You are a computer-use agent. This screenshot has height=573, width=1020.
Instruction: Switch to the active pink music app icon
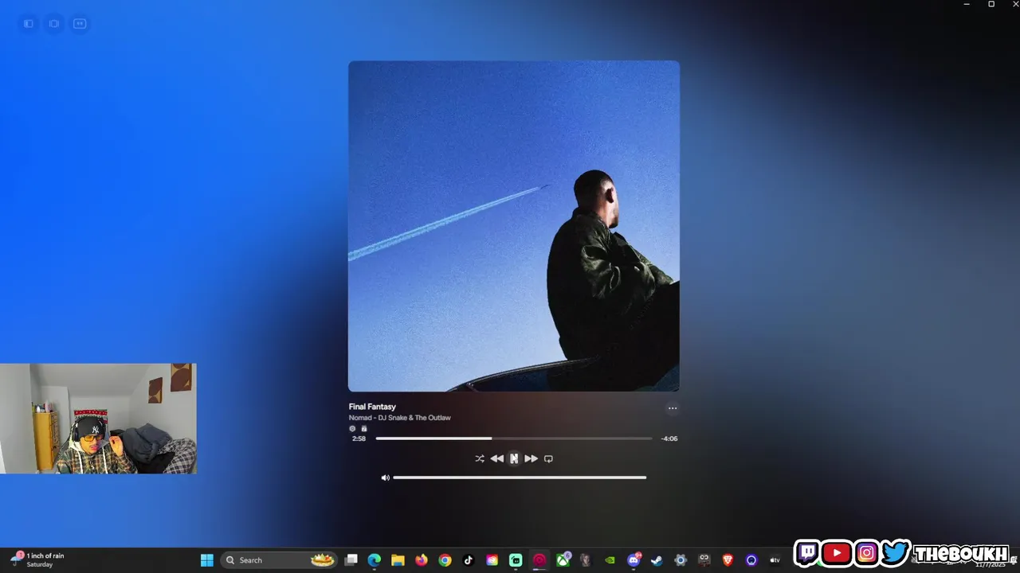click(x=539, y=560)
